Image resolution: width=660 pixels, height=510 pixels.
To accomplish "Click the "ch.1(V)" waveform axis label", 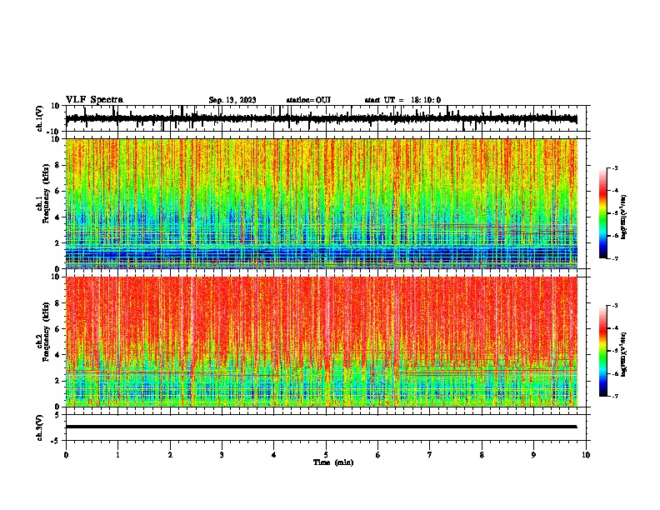I will tap(40, 118).
